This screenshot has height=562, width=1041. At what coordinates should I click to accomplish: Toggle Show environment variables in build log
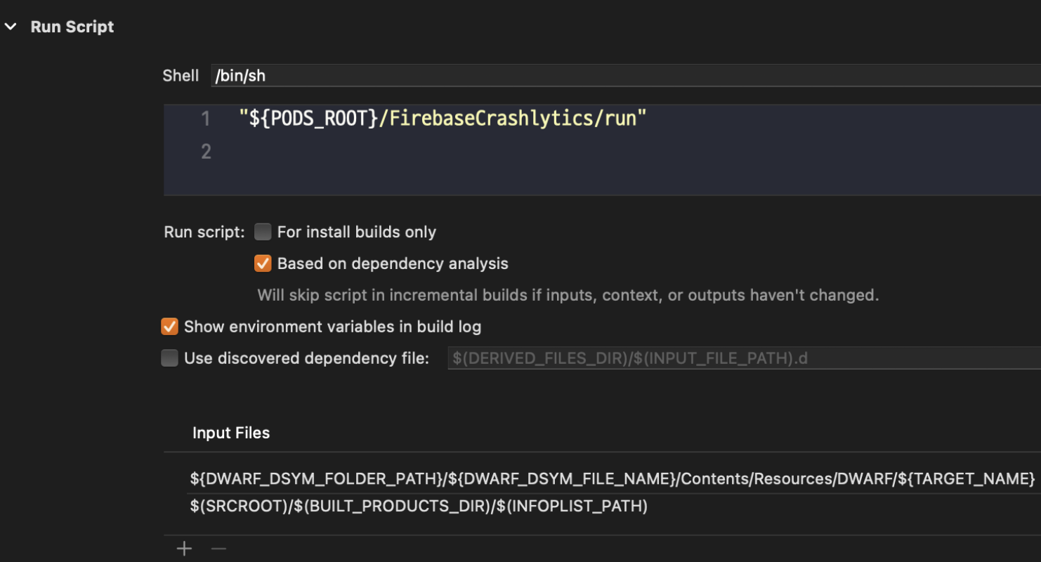click(169, 327)
